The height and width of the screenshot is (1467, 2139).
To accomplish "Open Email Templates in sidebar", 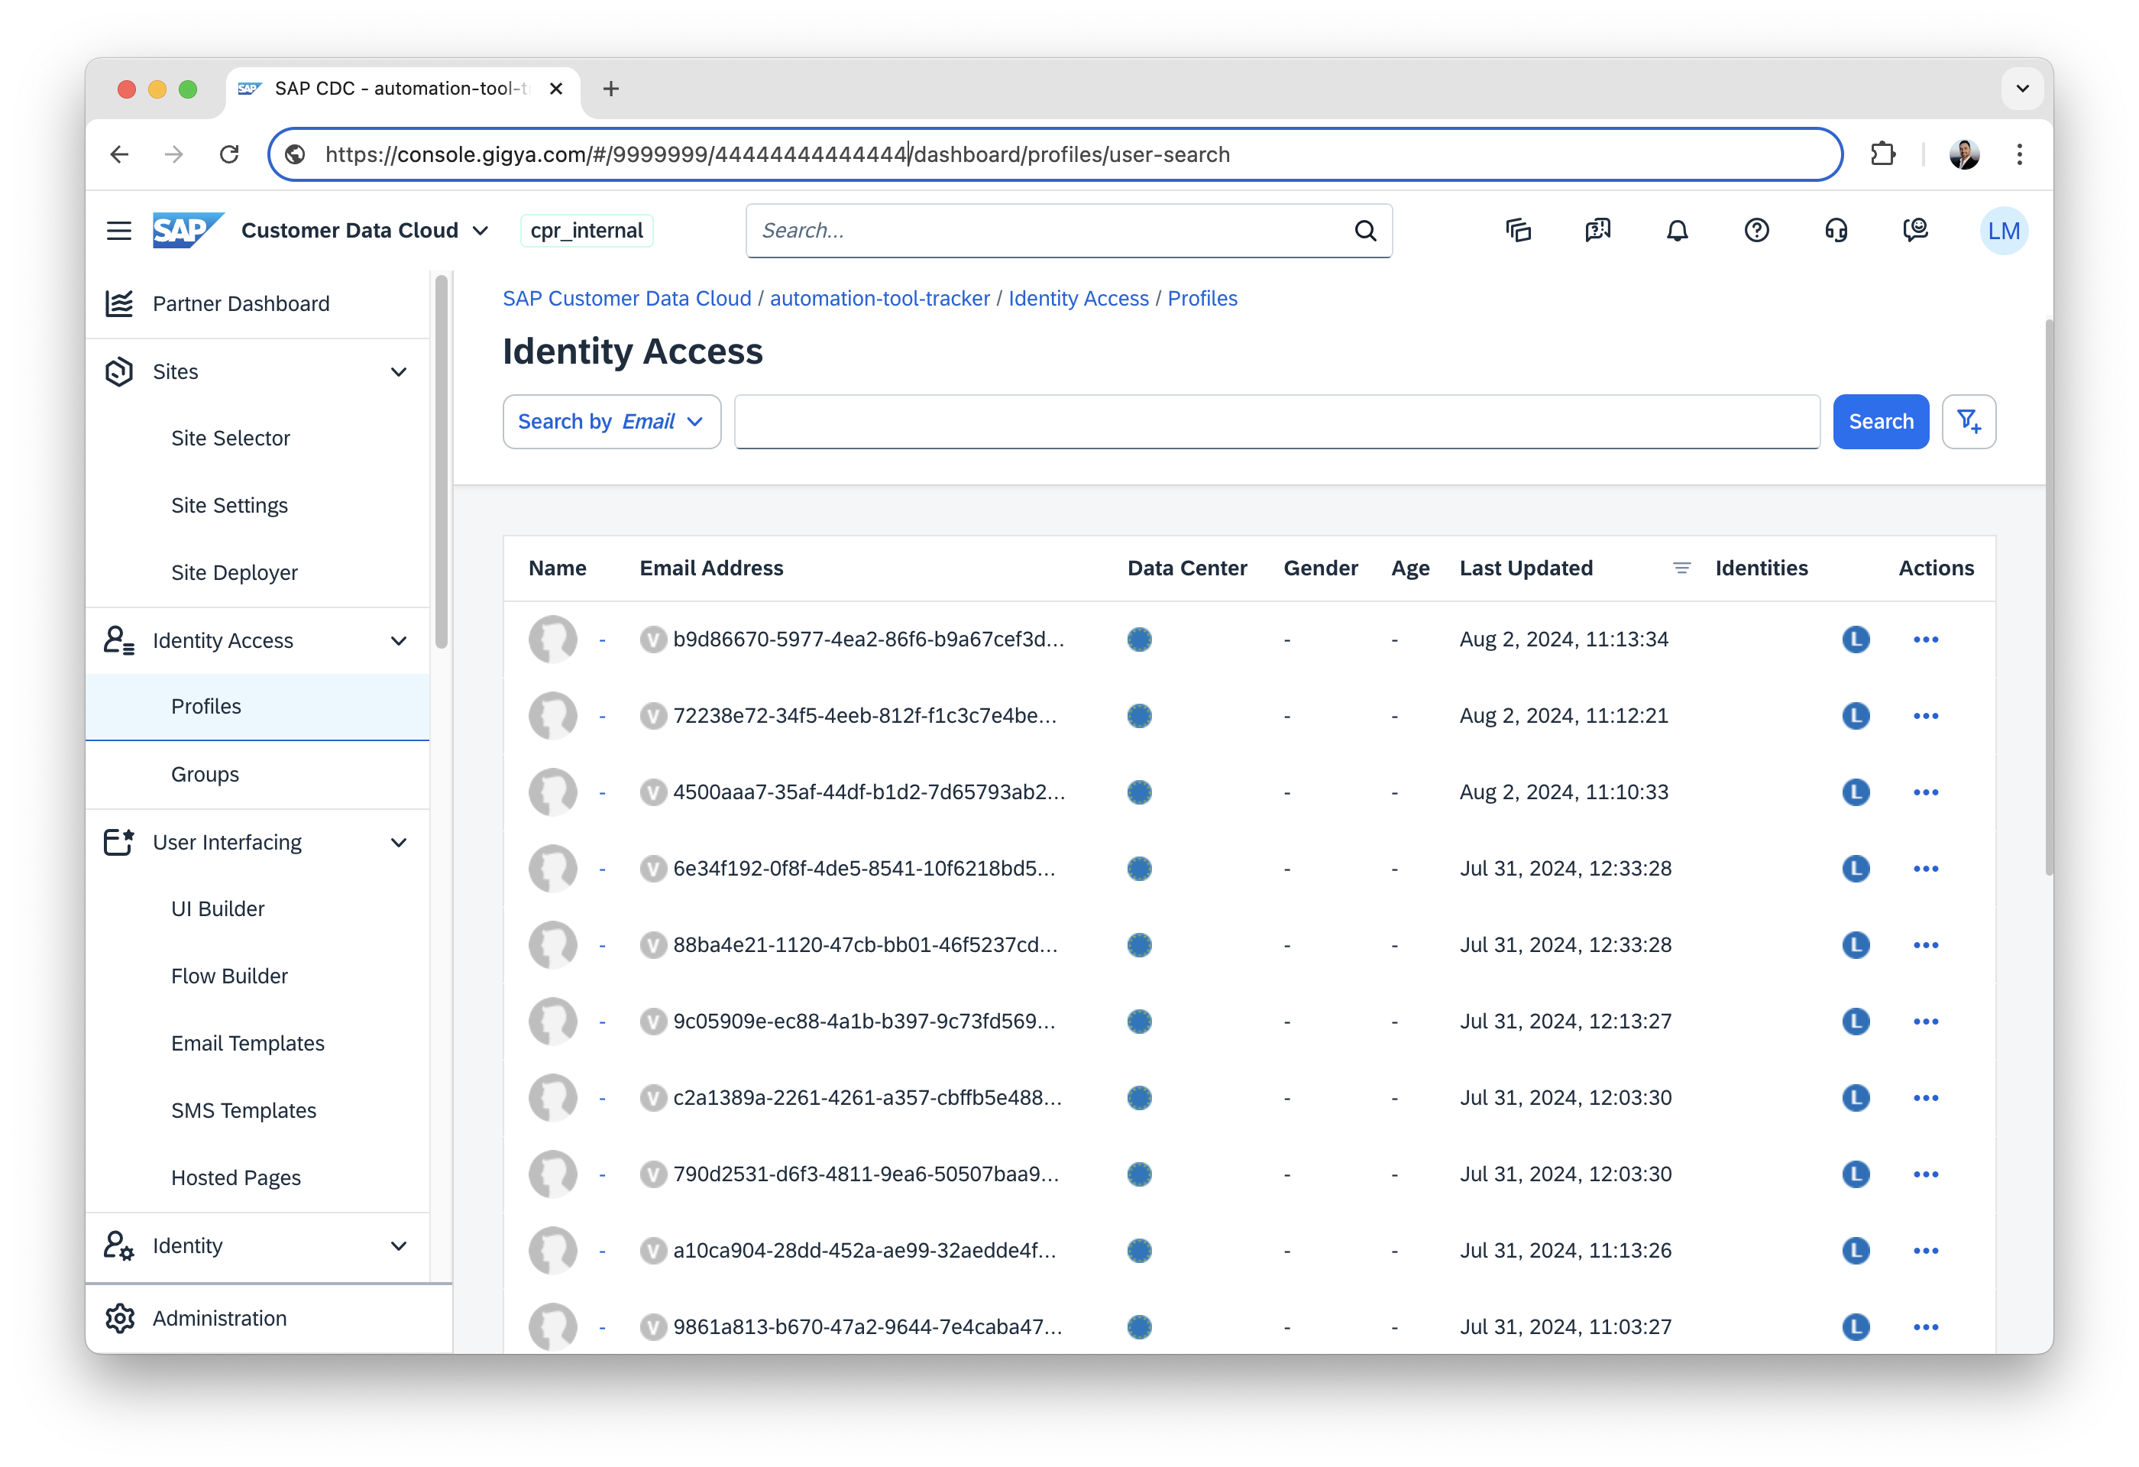I will coord(248,1043).
